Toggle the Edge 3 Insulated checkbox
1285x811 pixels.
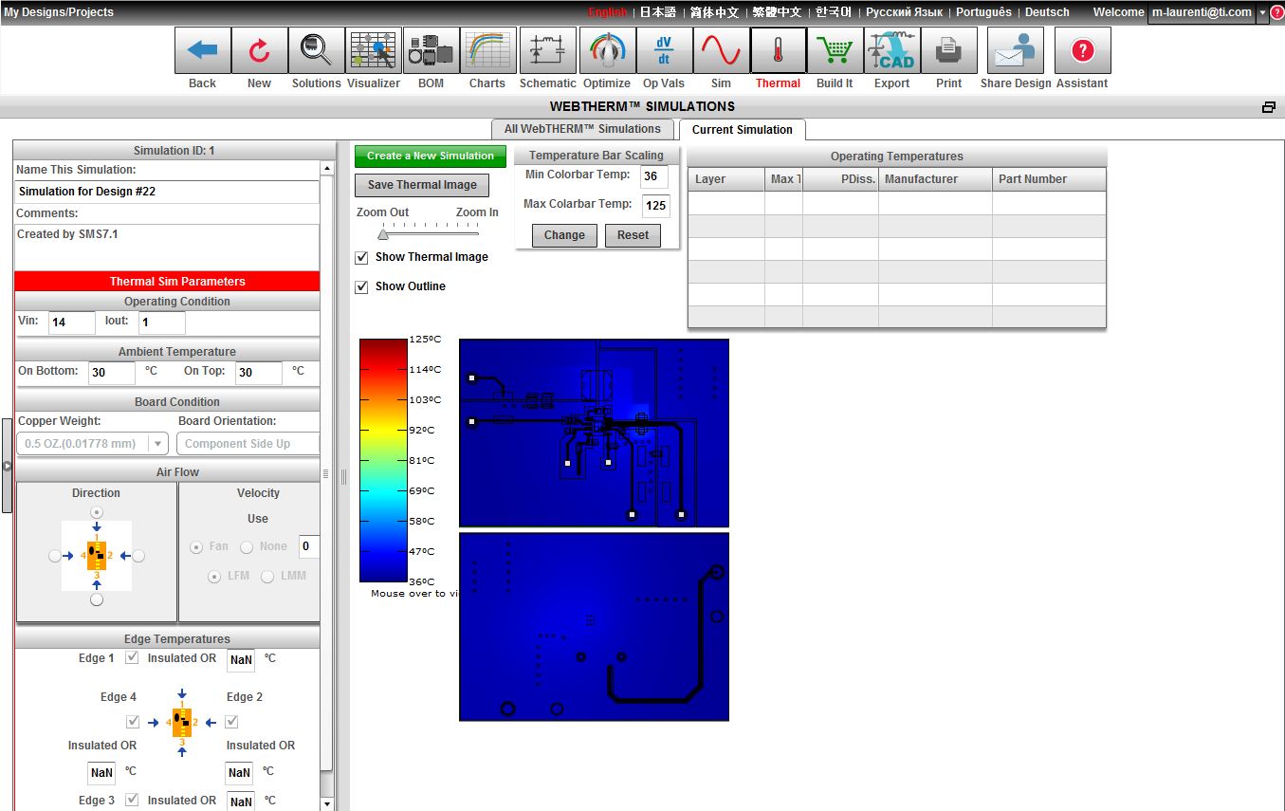pyautogui.click(x=133, y=800)
